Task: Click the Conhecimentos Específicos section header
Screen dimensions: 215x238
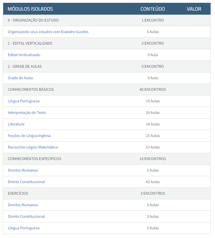Action: pyautogui.click(x=34, y=159)
